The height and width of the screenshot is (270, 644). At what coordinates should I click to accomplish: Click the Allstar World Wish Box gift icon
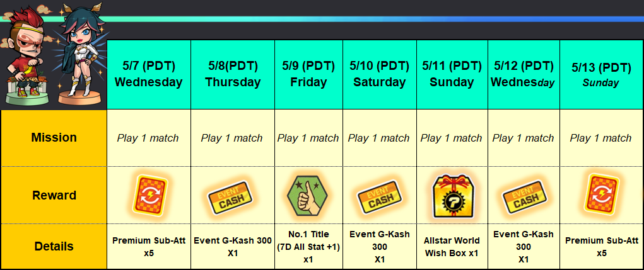pyautogui.click(x=452, y=196)
